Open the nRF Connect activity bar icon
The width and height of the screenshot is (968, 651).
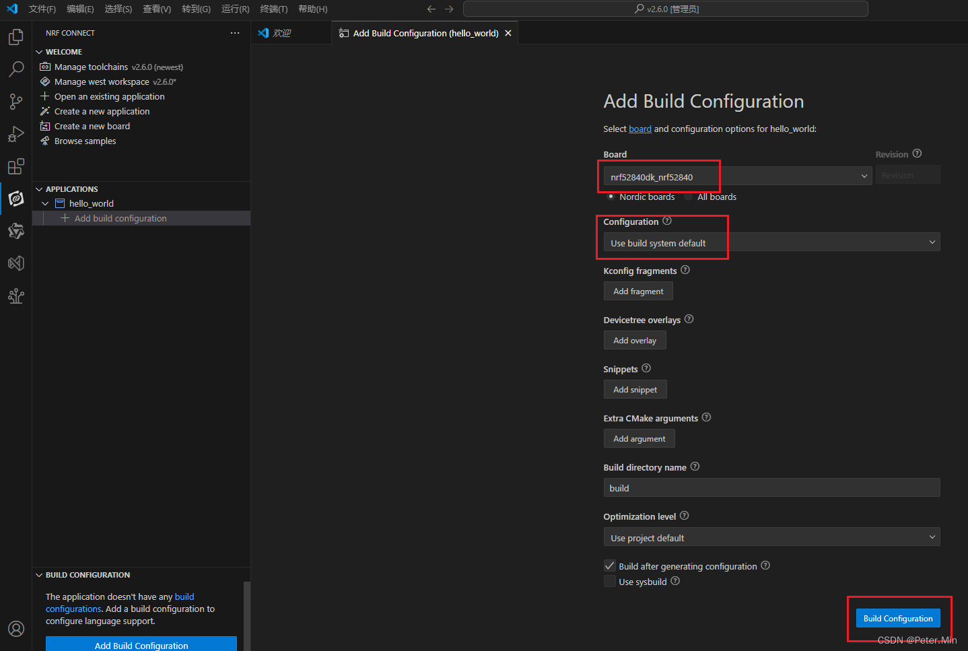[x=16, y=199]
